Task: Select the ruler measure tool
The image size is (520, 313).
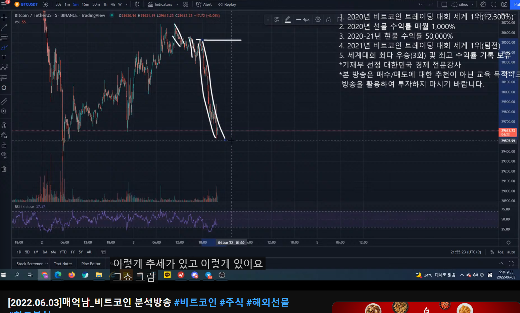Action: [4, 101]
